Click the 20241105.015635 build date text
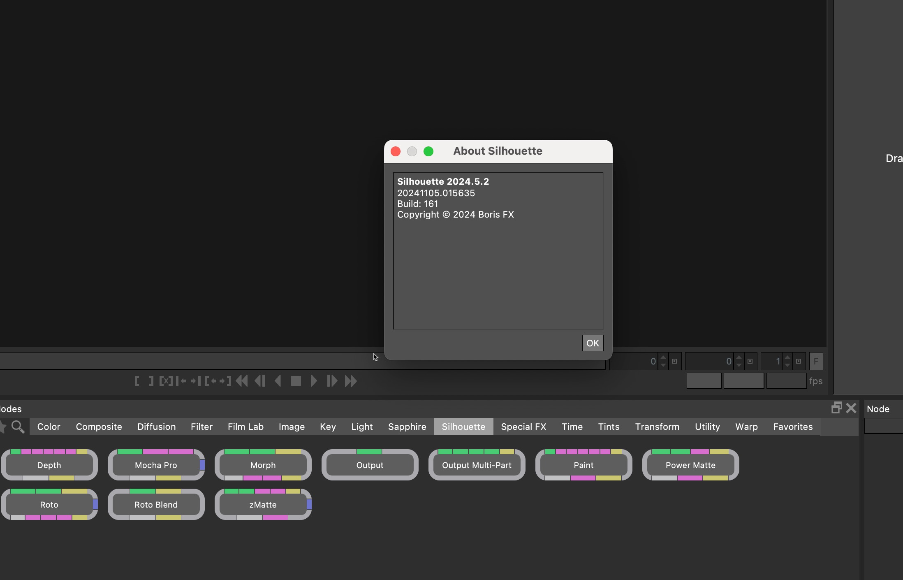The width and height of the screenshot is (903, 580). click(436, 193)
